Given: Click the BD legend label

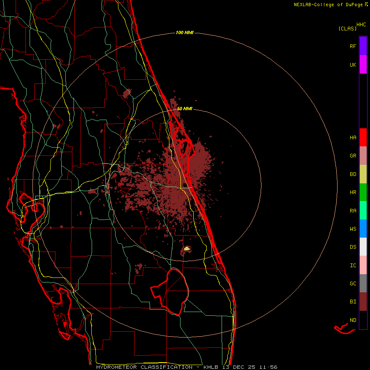Looking at the screenshot, I should (x=353, y=174).
